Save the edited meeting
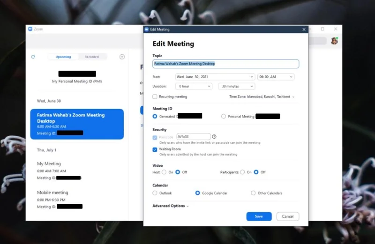The height and width of the screenshot is (244, 375). point(259,216)
